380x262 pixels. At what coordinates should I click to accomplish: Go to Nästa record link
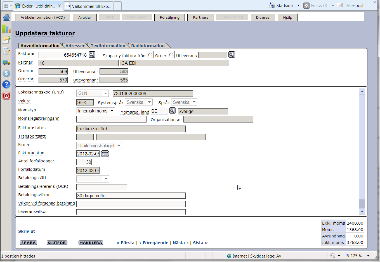[181, 243]
